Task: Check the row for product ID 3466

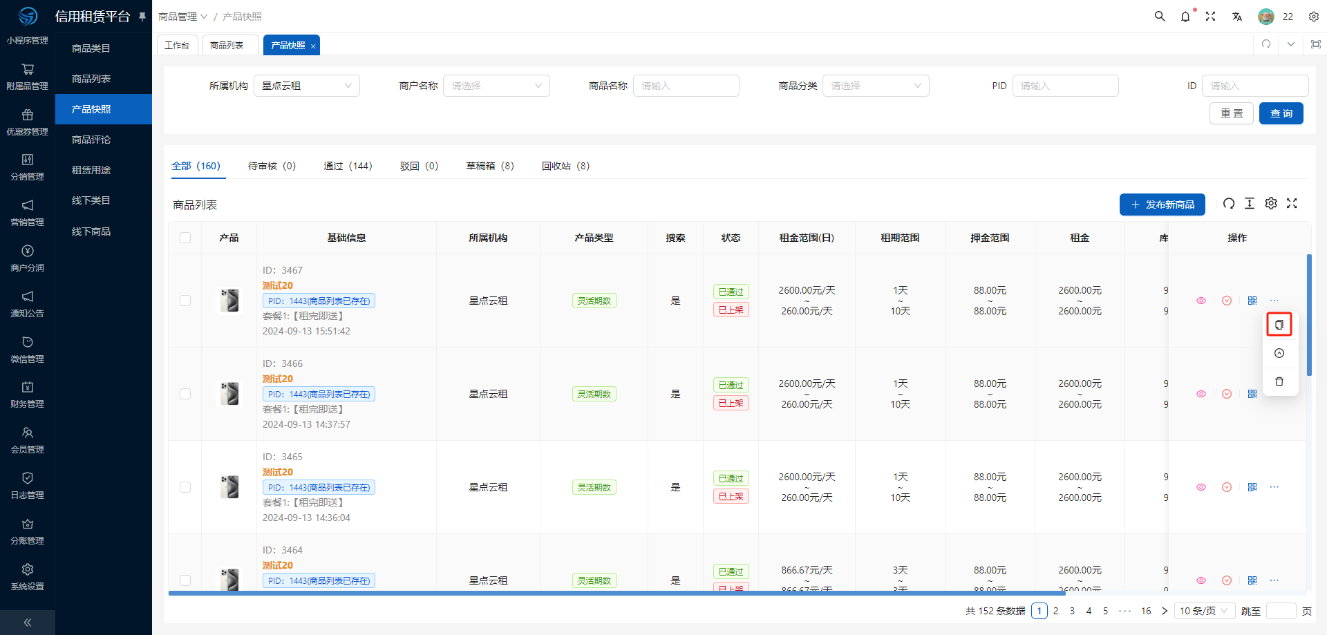Action: coord(185,394)
